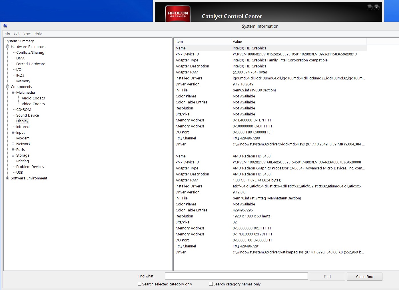Expand the Software Environment node

click(x=8, y=178)
